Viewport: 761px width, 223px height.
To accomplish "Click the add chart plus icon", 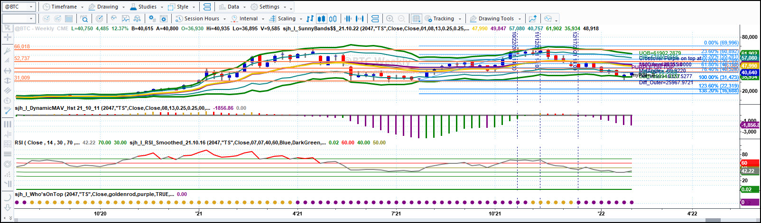I will tap(533, 18).
